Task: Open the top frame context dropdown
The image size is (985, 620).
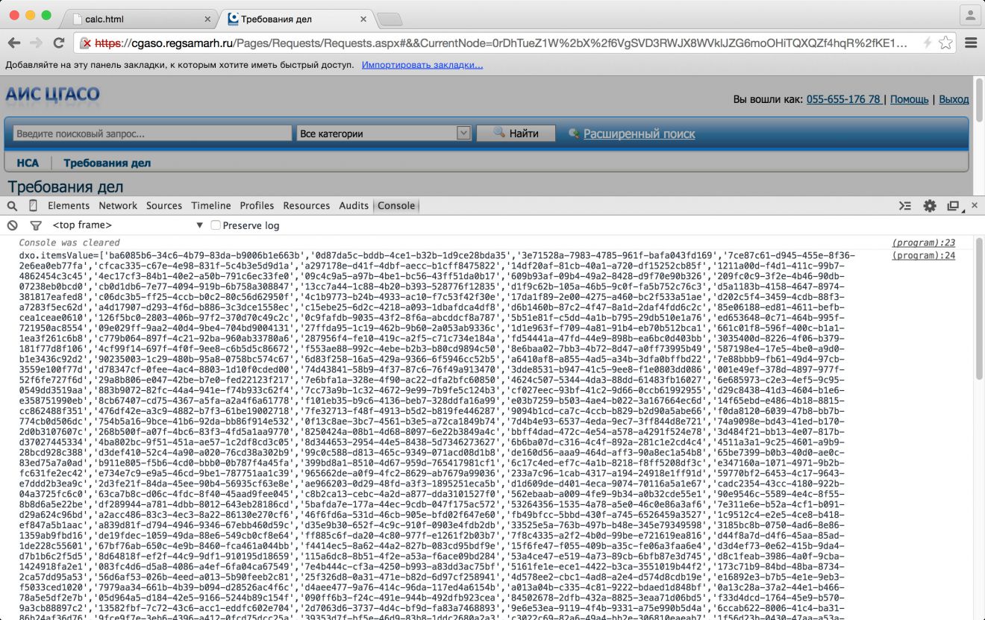Action: coord(127,225)
